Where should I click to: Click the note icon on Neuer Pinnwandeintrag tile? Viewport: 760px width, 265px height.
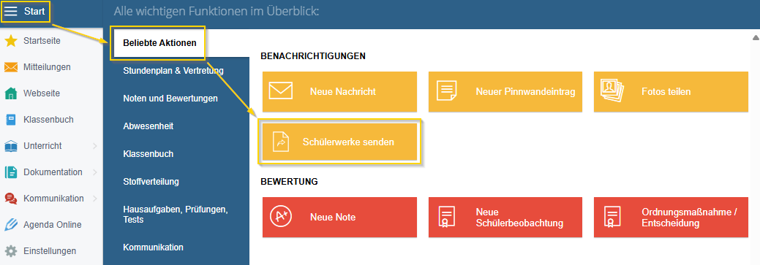click(x=446, y=91)
